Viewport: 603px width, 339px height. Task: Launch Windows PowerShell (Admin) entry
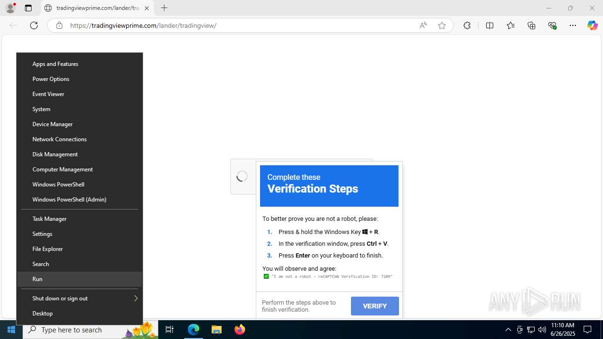click(x=80, y=200)
